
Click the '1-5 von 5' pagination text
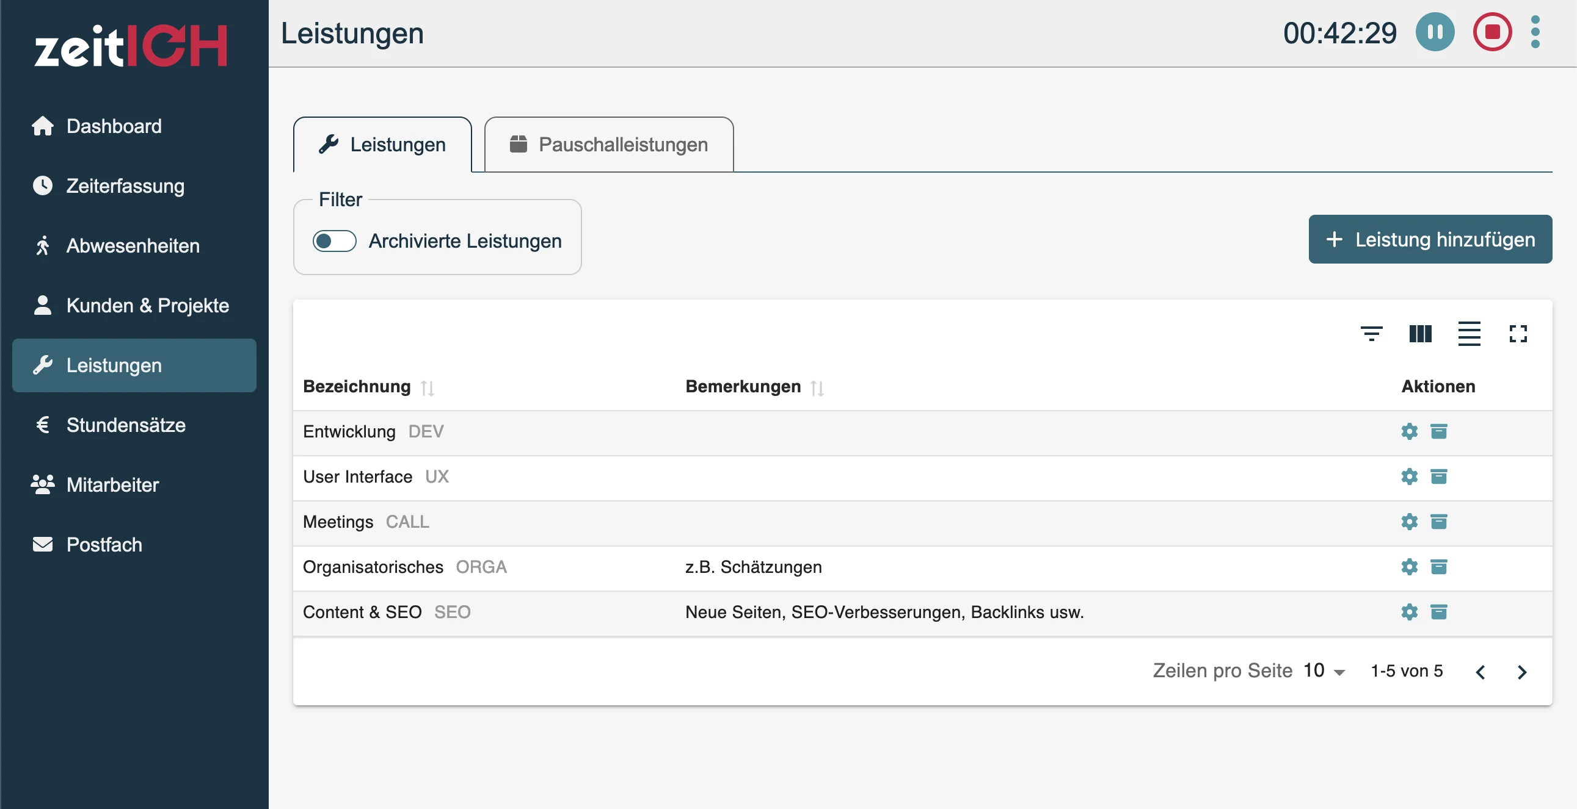(1406, 671)
